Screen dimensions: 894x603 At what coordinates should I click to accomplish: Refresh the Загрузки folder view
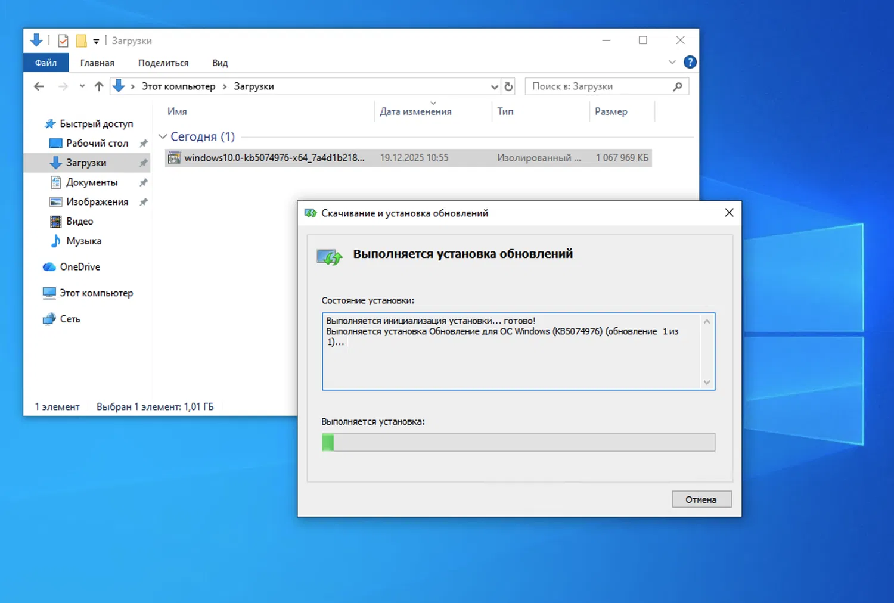tap(508, 86)
